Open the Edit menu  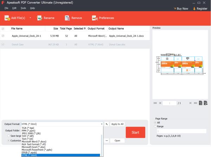click(x=14, y=8)
